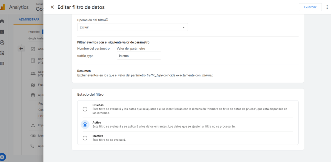The image size is (331, 162).
Task: Open the Configure list sidebar icon
Action: click(2, 63)
